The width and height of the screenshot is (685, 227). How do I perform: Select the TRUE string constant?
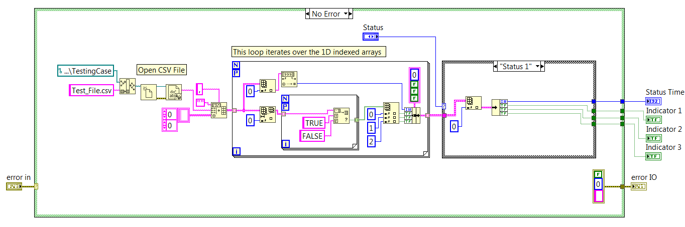click(314, 123)
